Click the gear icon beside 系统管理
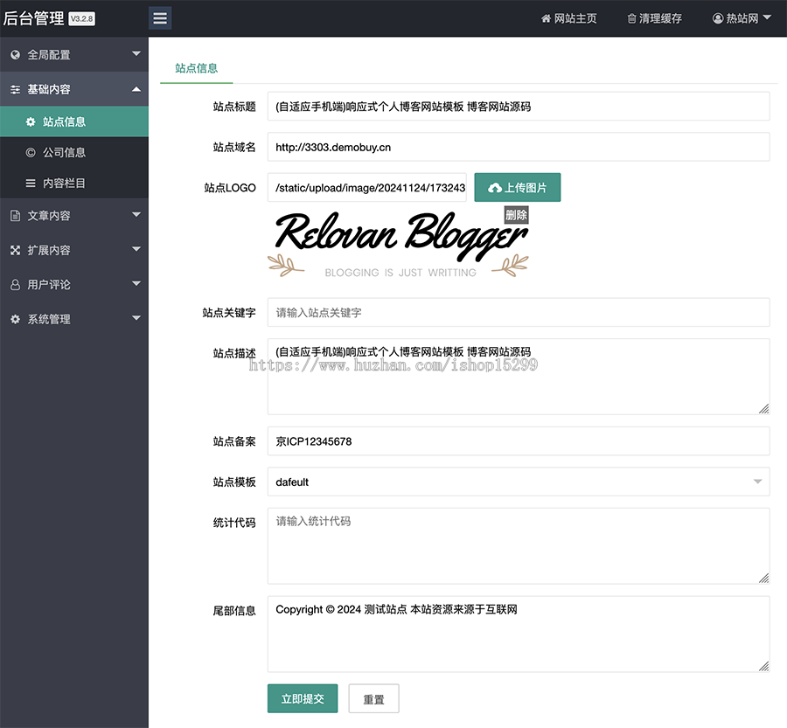 point(15,319)
